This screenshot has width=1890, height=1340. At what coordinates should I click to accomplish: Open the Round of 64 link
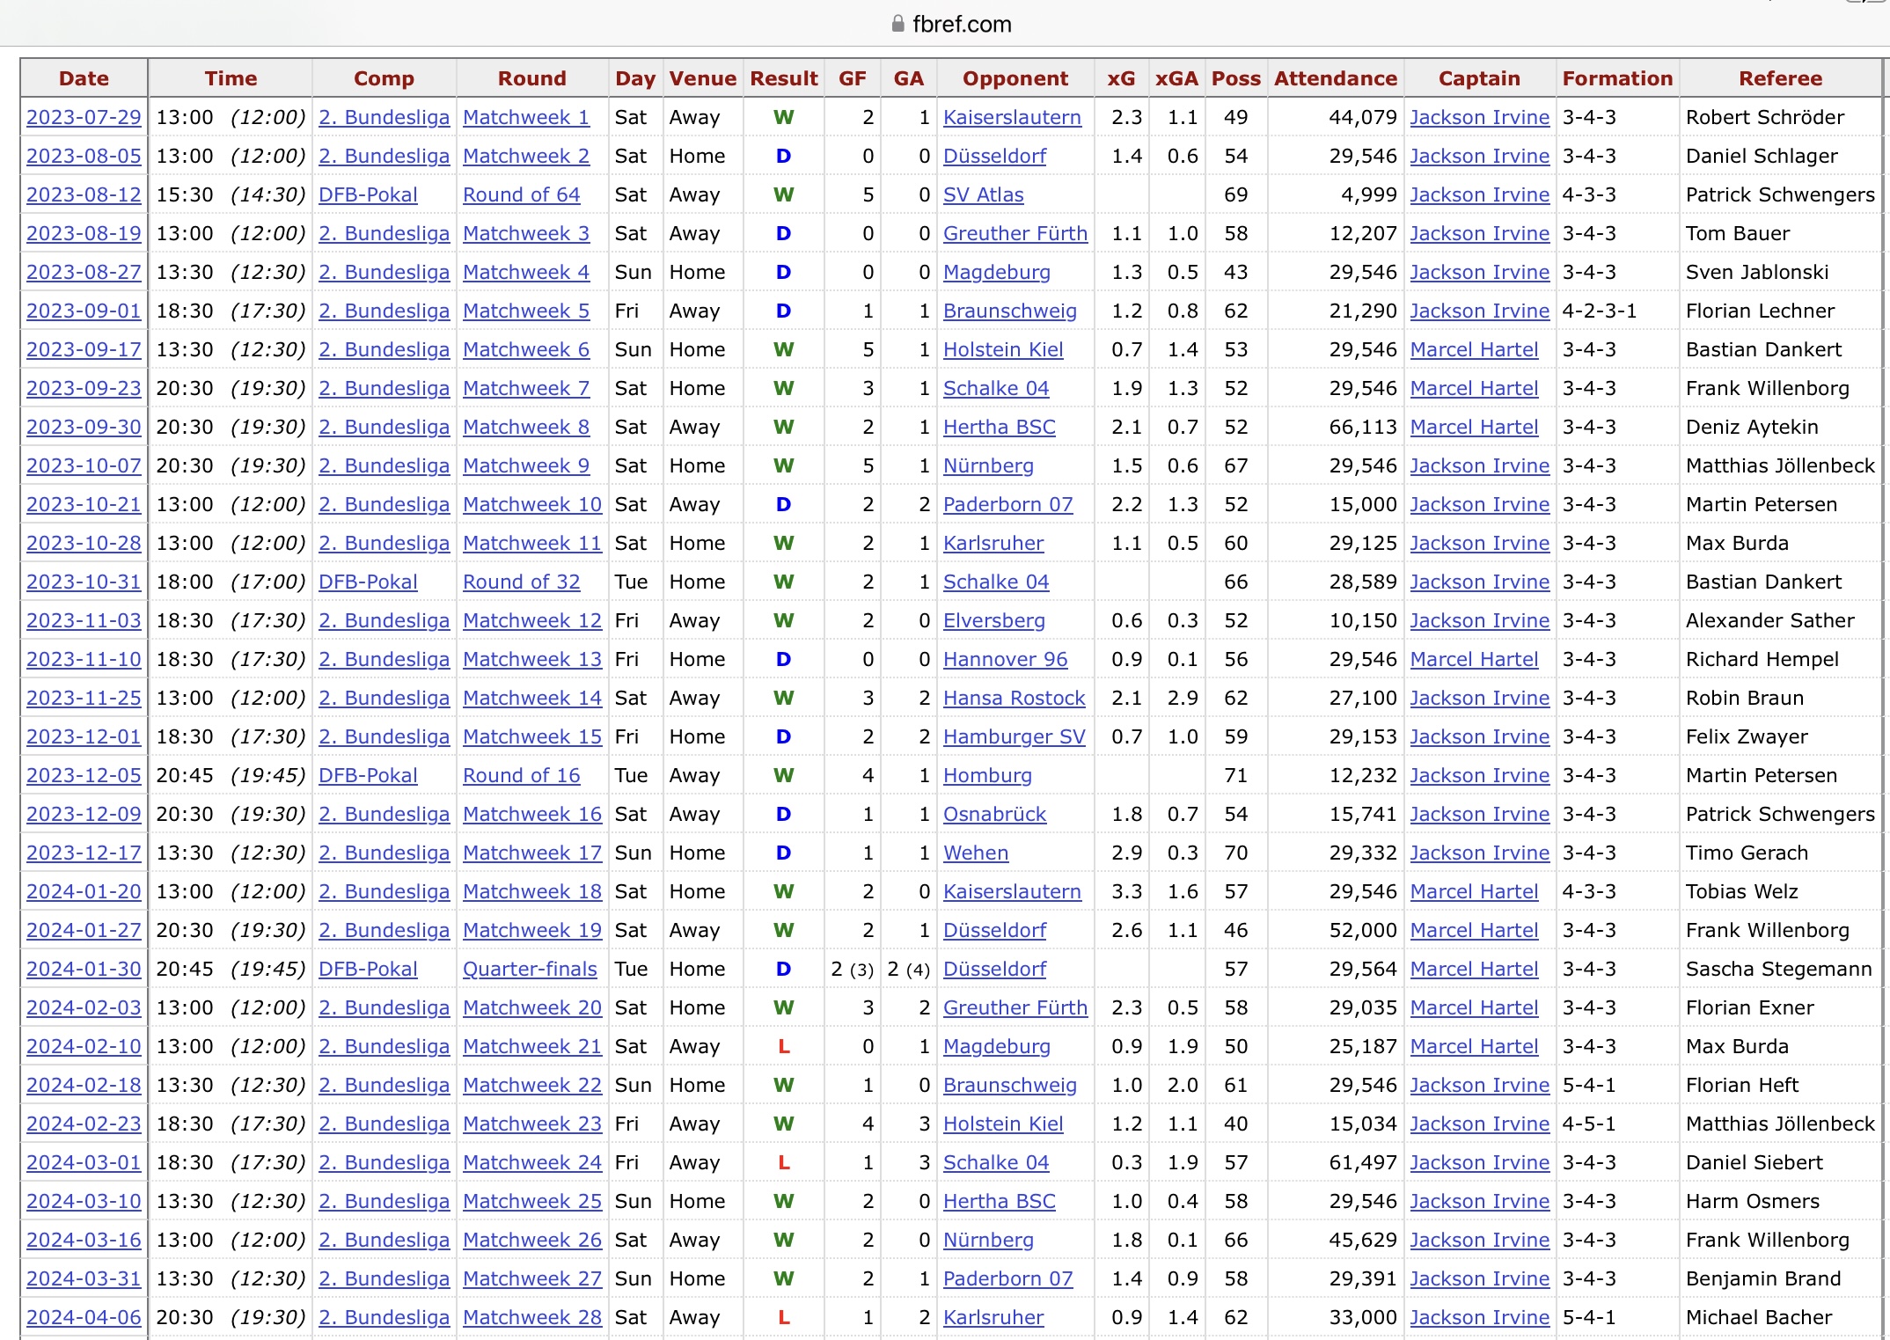[x=521, y=194]
